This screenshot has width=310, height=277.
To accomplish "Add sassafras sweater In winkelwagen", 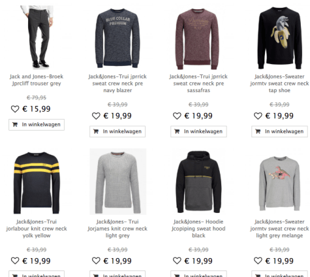I will [x=198, y=131].
